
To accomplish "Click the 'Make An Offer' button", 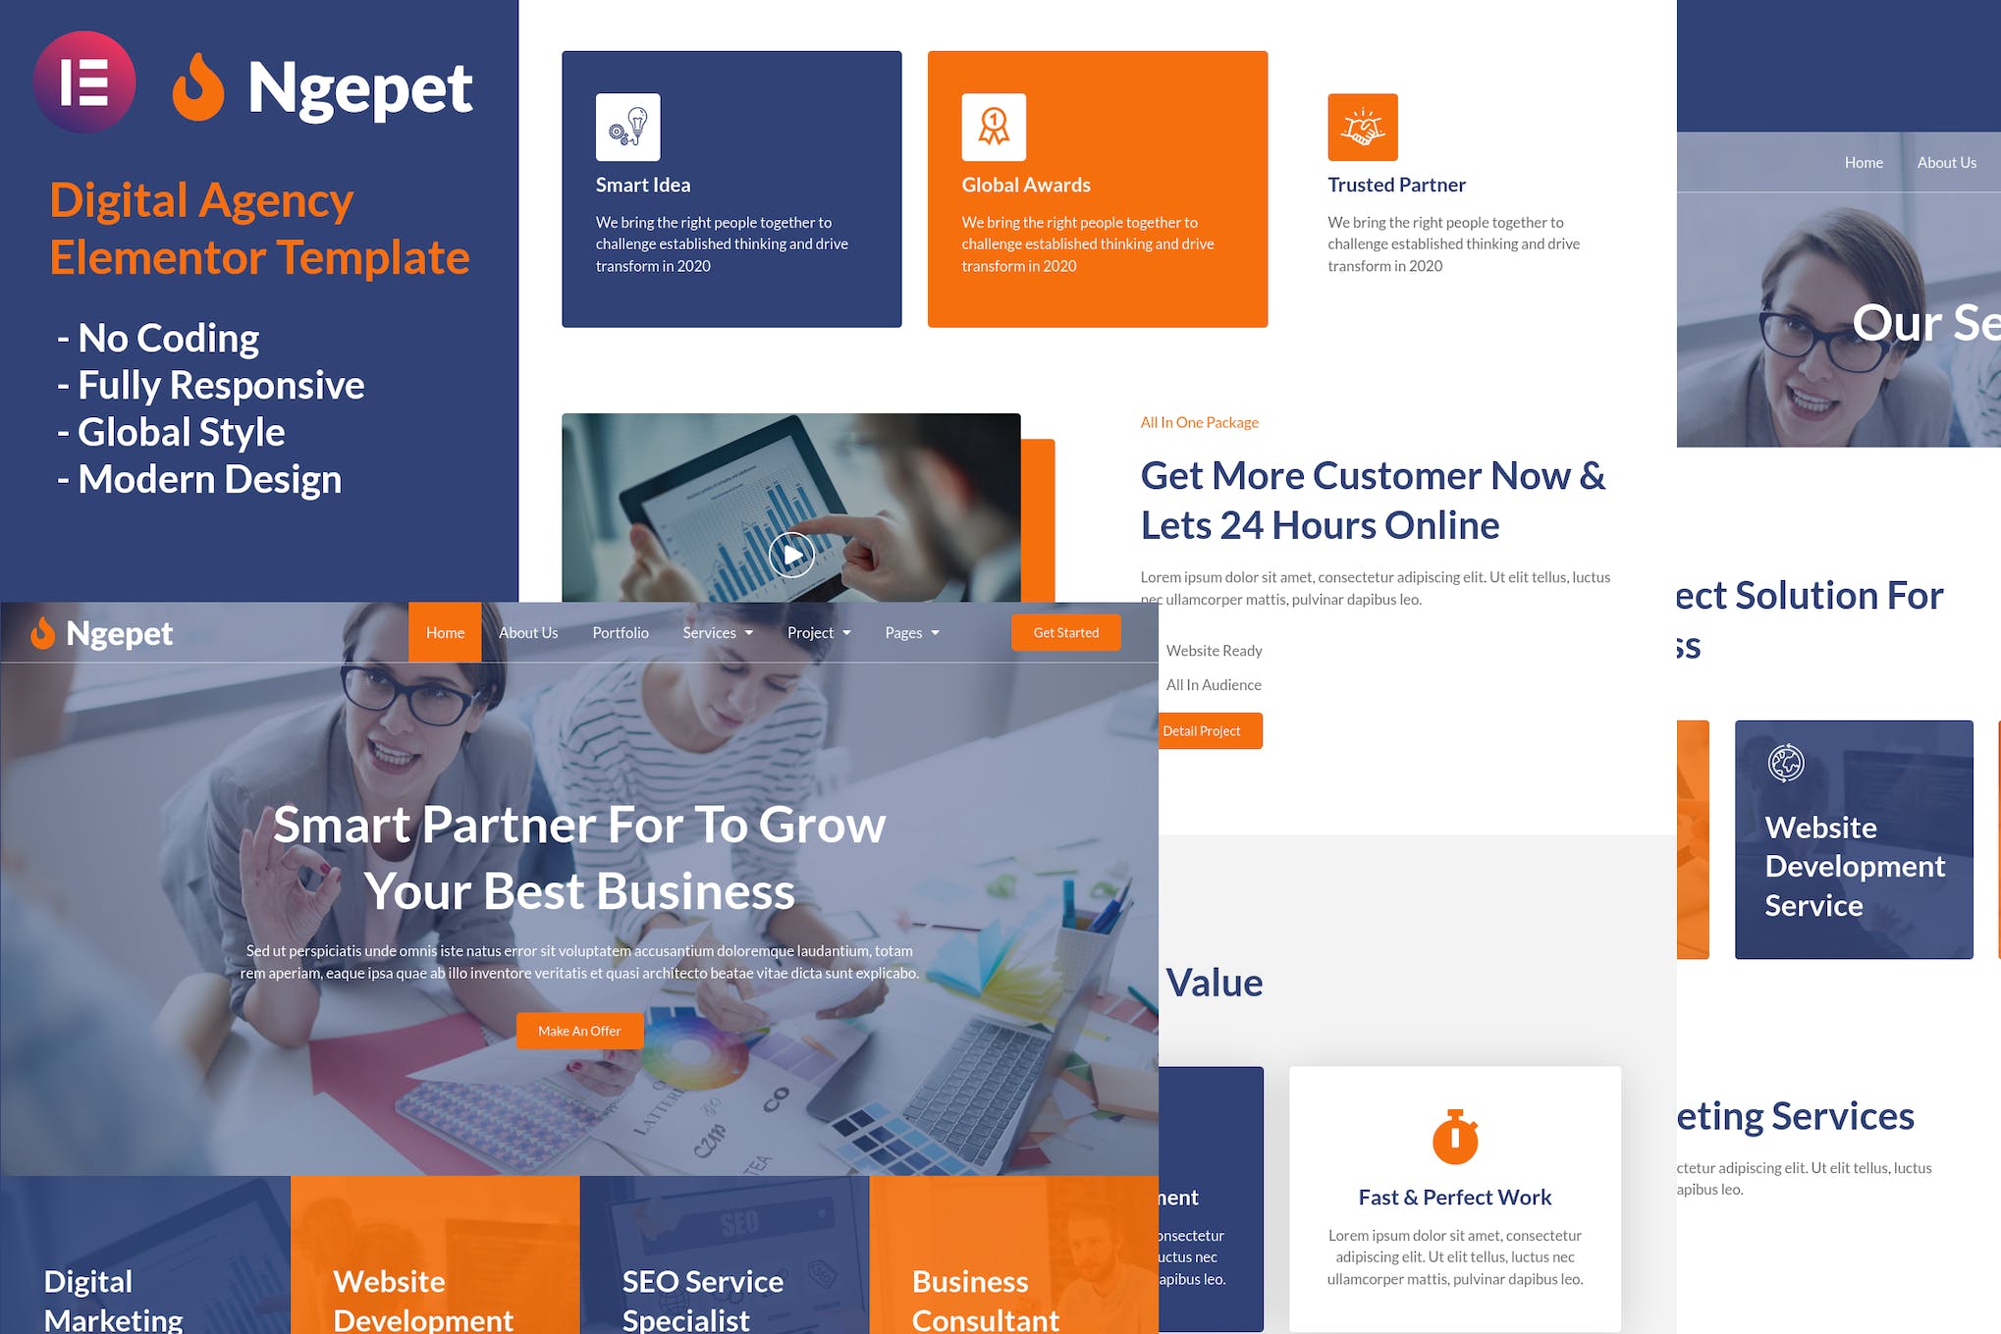I will coord(579,1031).
